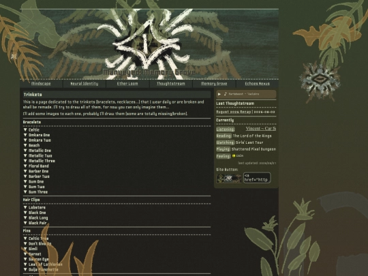Click the Hair Clips section heading

click(x=31, y=200)
